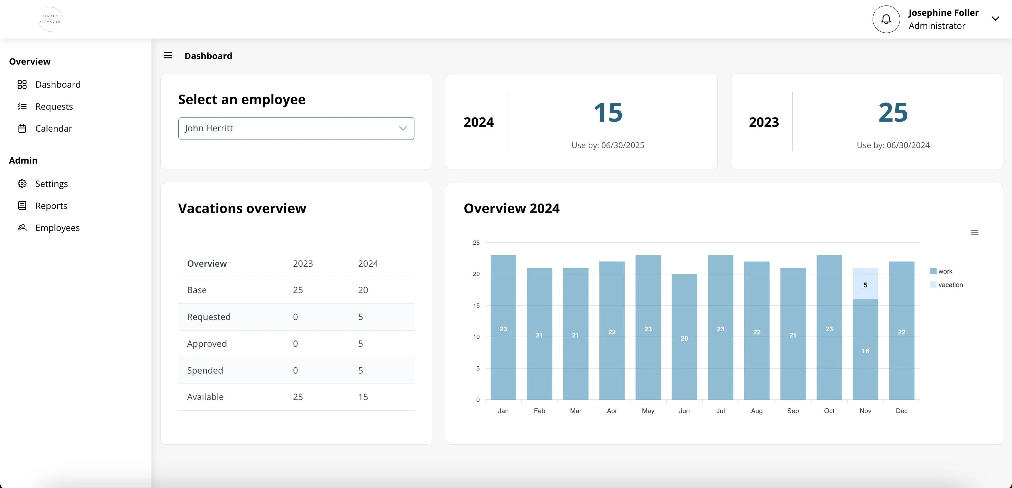
Task: Click the Simple Manager logo
Action: click(50, 19)
